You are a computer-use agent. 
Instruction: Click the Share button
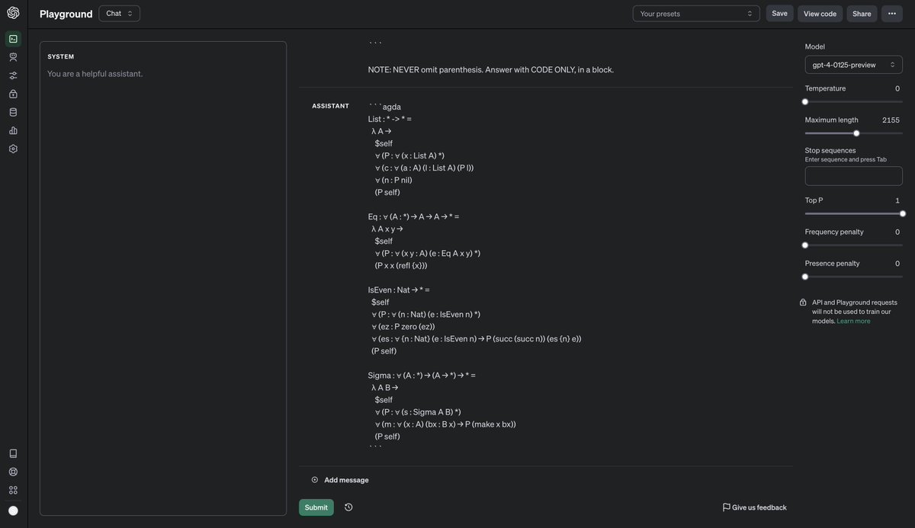point(862,14)
